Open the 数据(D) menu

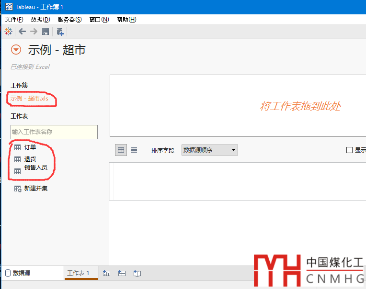click(40, 20)
